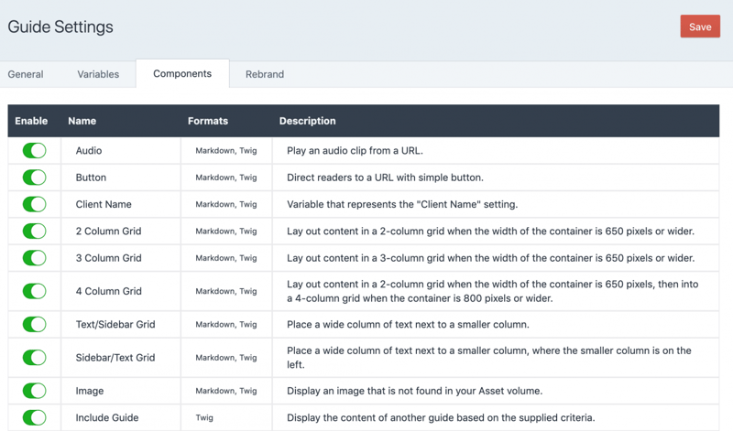Toggle the Client Name component
Image resolution: width=733 pixels, height=431 pixels.
click(x=34, y=204)
